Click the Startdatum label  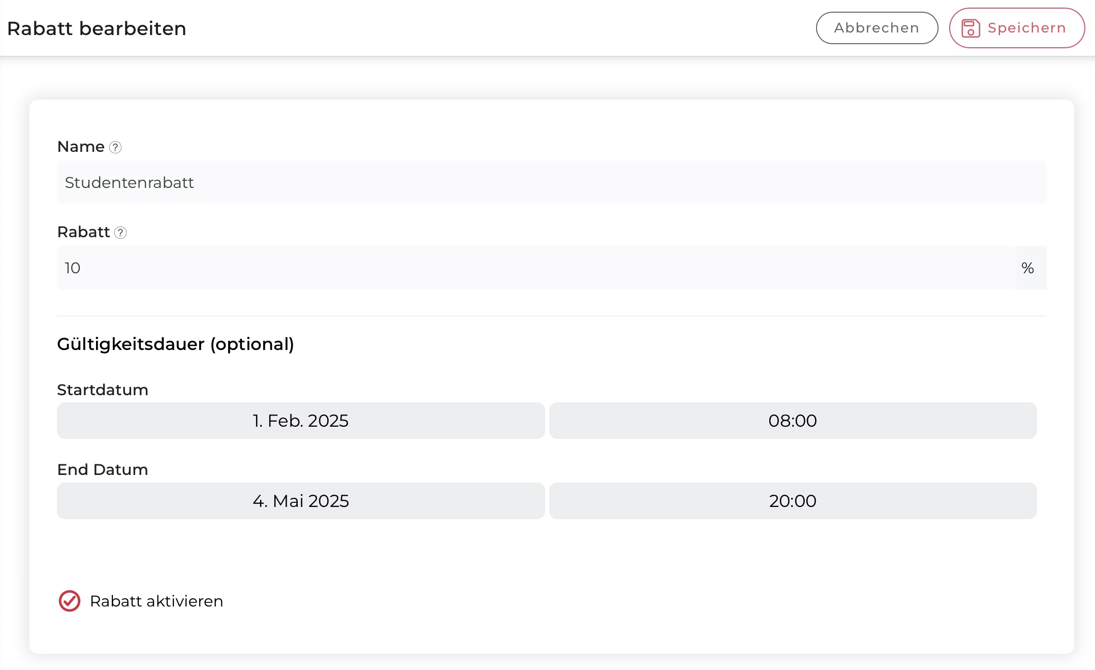(103, 390)
